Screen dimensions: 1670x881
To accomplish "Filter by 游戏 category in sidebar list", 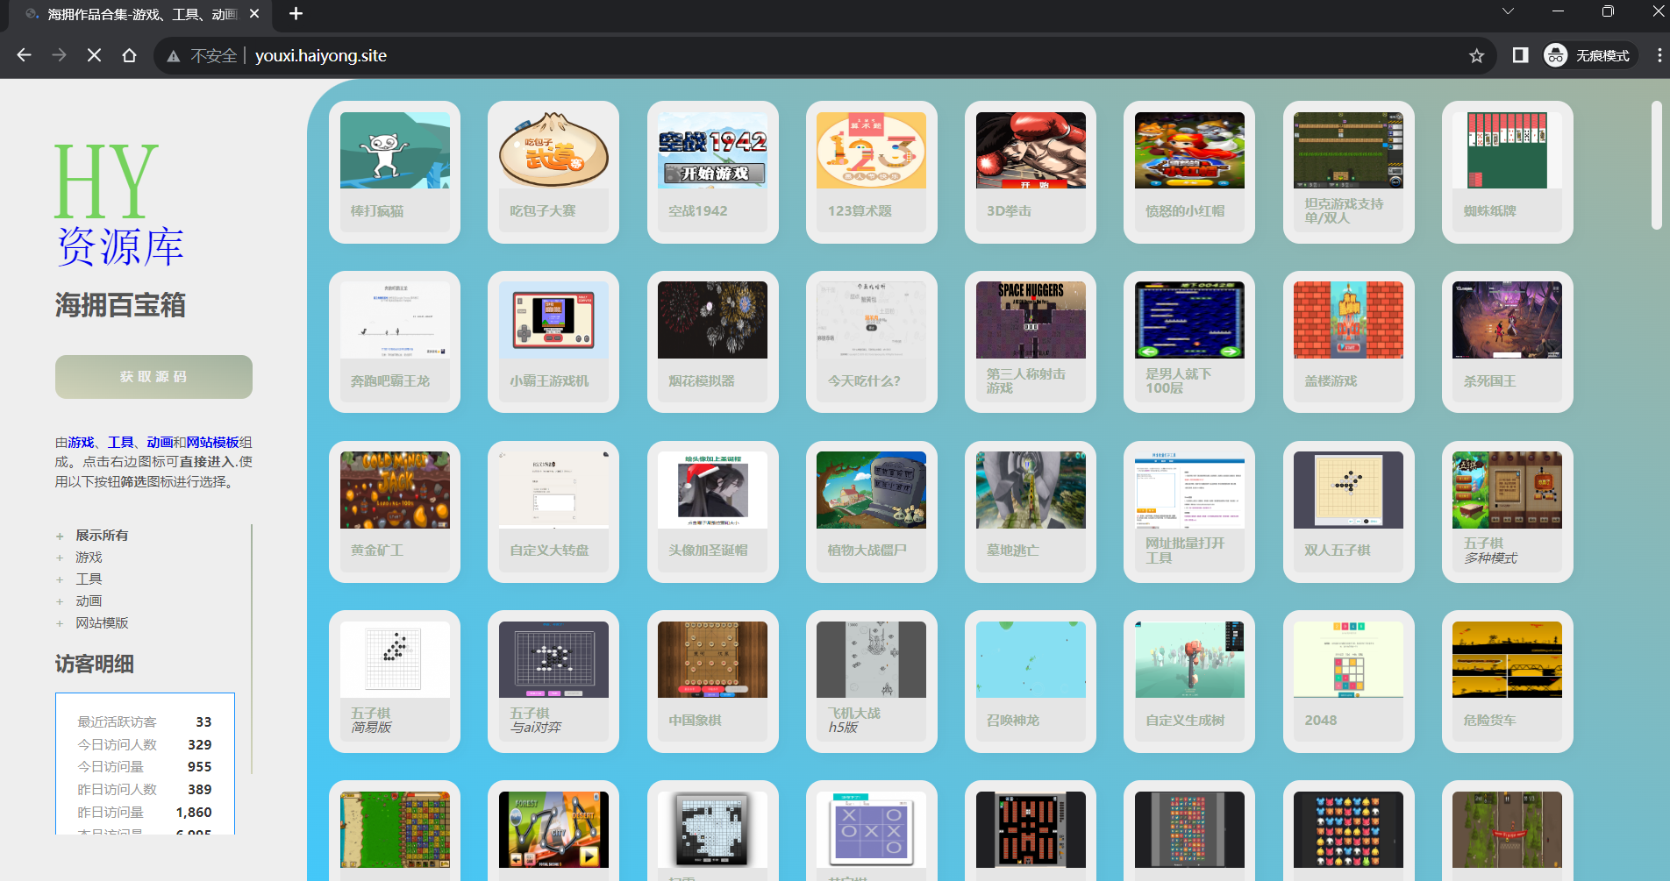I will 89,558.
